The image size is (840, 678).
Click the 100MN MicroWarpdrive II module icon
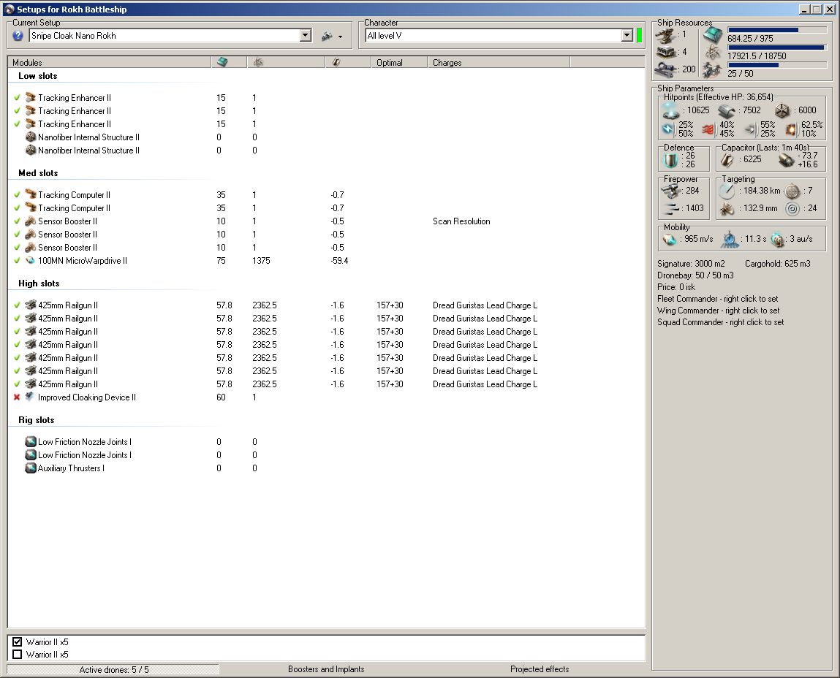[31, 260]
